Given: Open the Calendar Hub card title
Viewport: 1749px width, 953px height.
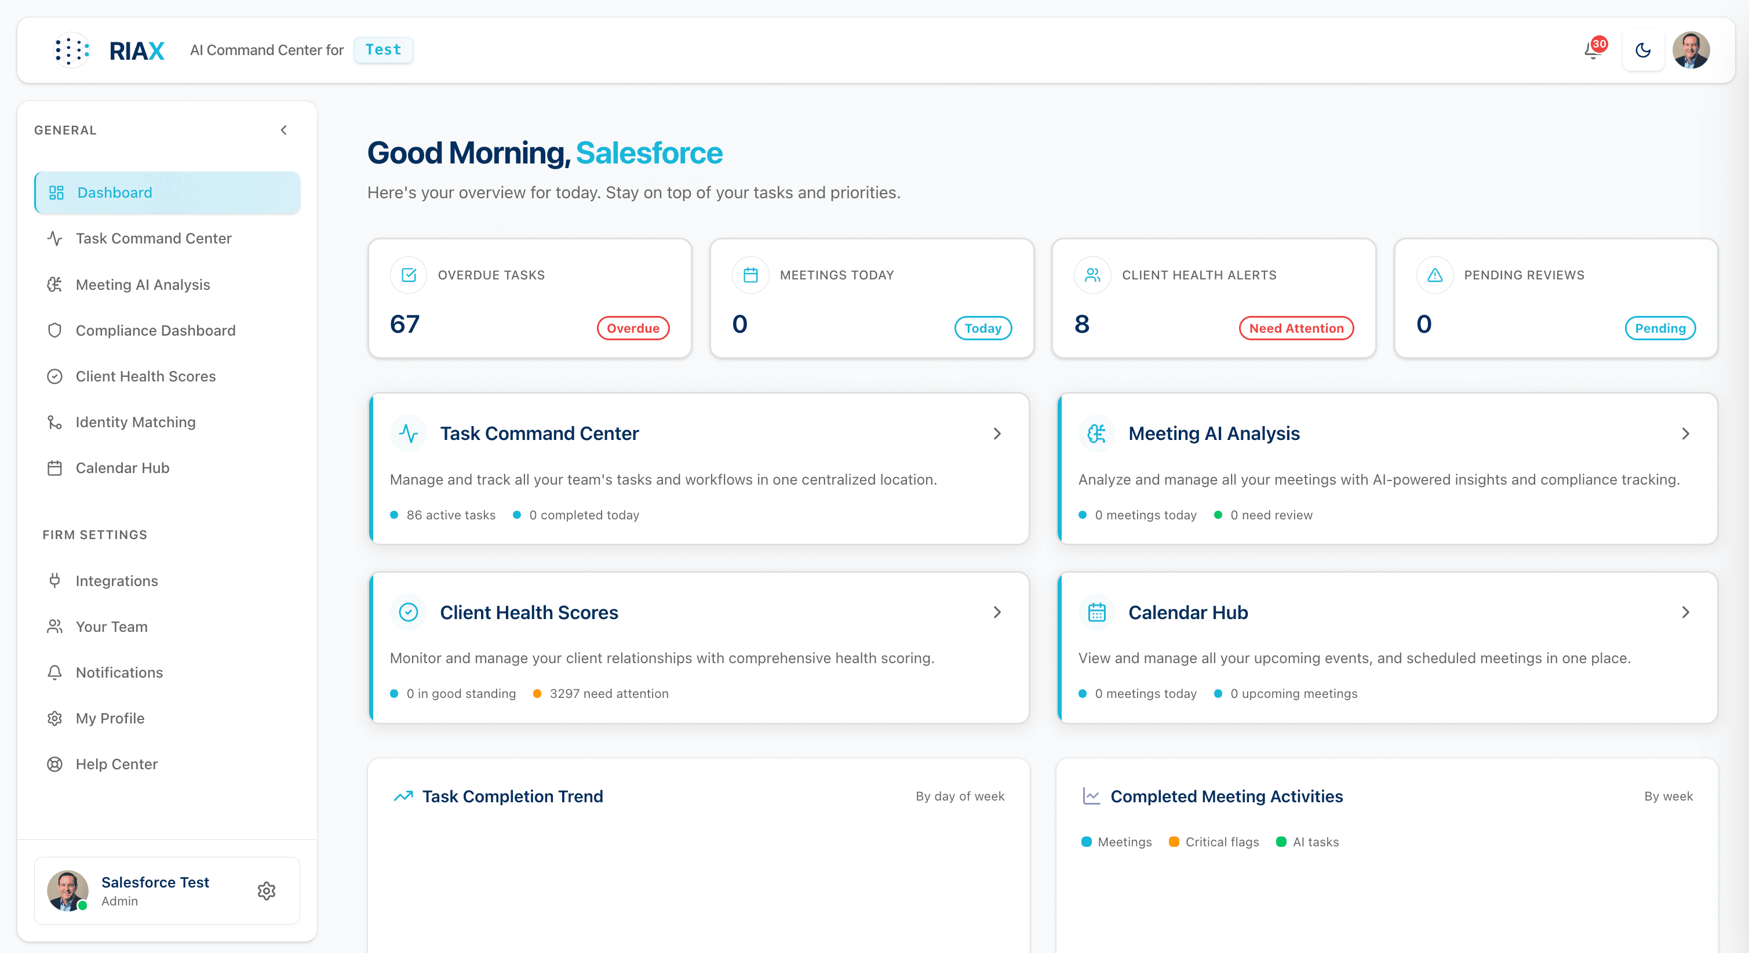Looking at the screenshot, I should coord(1188,612).
